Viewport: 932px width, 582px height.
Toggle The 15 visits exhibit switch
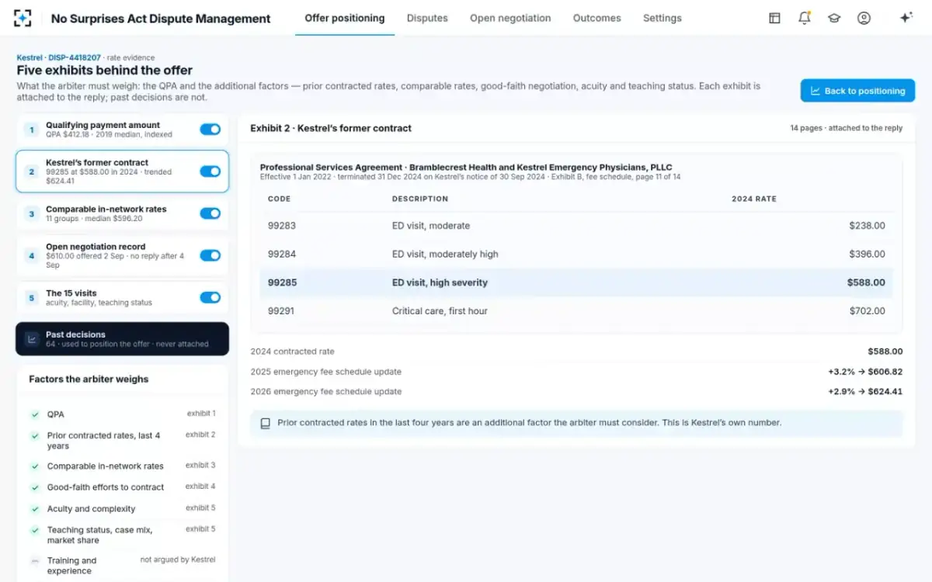point(210,297)
